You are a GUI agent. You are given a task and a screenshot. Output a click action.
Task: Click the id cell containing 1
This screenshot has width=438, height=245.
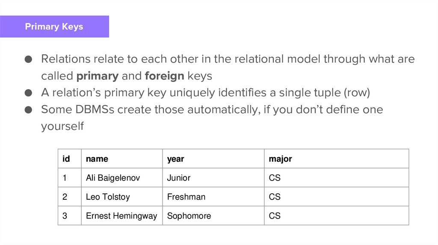(x=65, y=178)
